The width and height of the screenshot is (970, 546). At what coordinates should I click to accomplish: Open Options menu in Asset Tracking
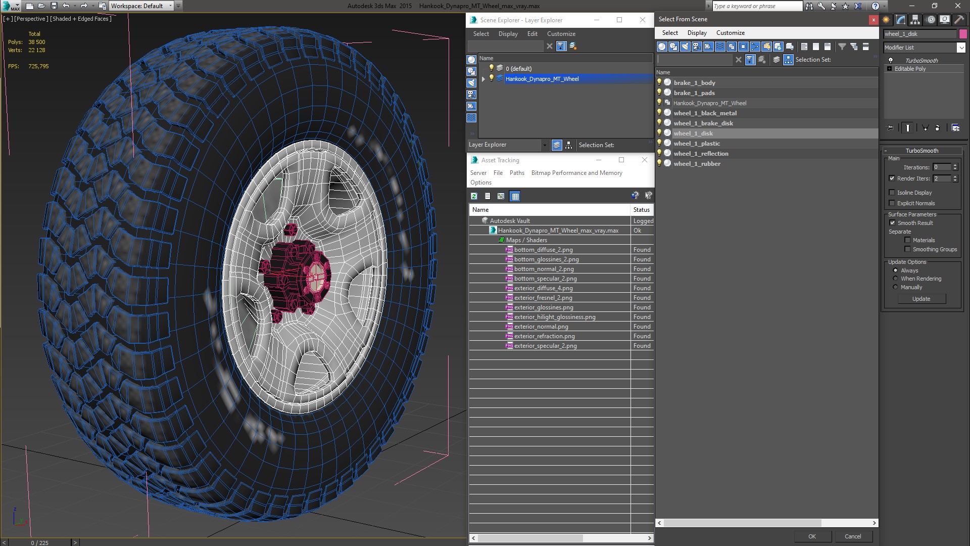tap(480, 183)
